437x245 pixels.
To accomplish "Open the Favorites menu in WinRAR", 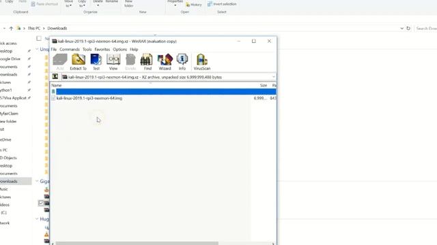I will (102, 50).
